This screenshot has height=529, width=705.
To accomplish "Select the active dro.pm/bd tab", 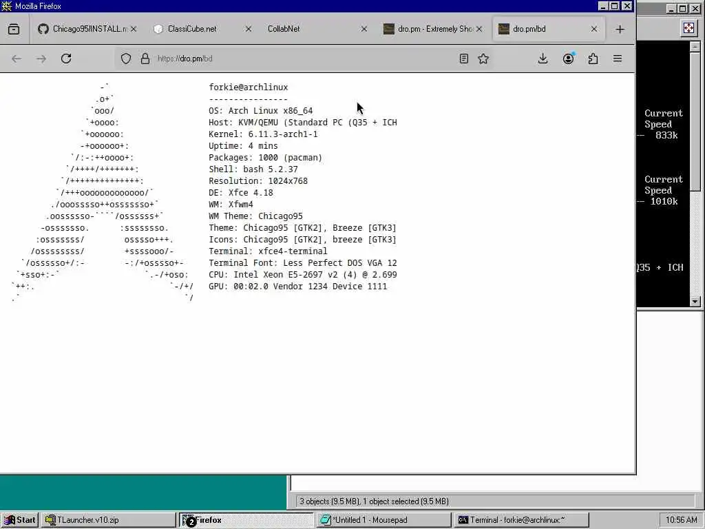I will (x=547, y=29).
